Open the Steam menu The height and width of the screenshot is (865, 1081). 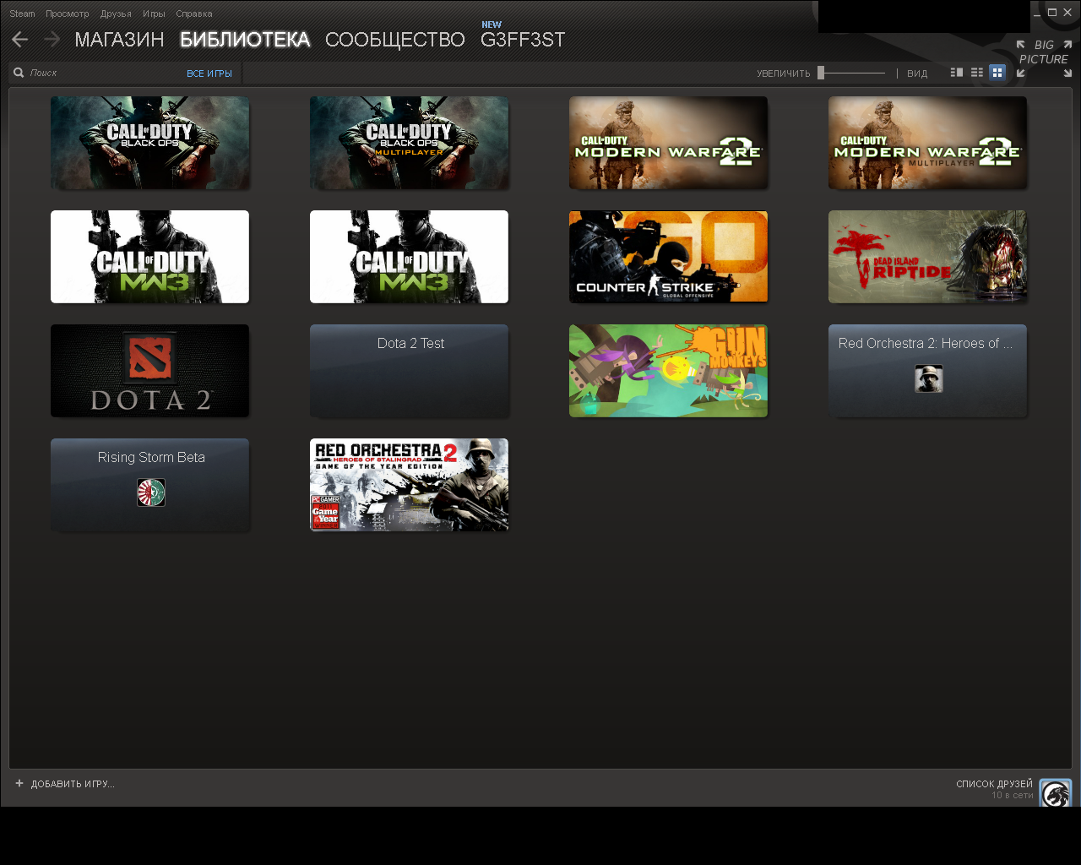pos(22,14)
